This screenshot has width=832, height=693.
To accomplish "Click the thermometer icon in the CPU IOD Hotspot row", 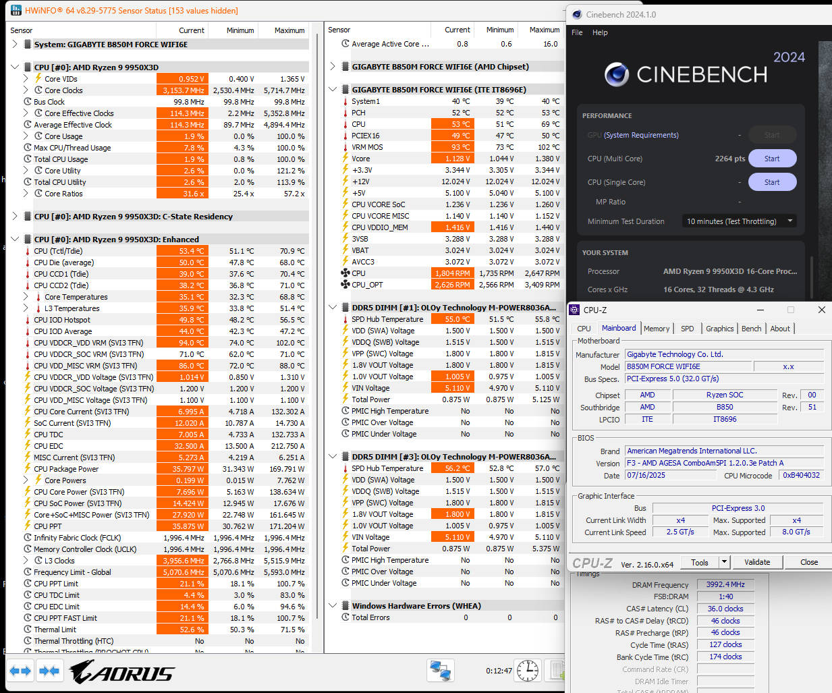I will (28, 320).
